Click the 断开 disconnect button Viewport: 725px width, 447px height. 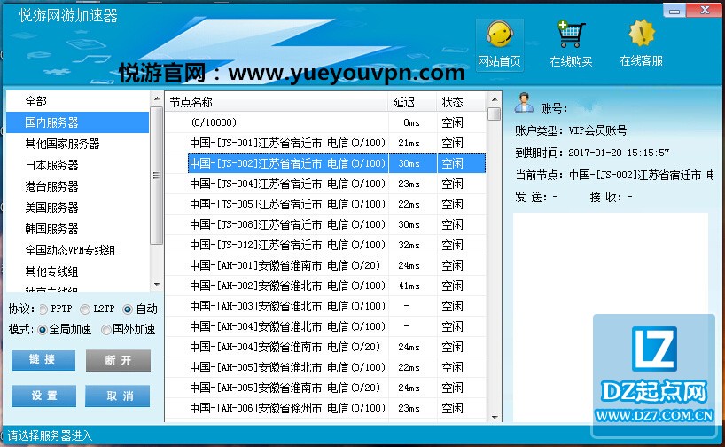pos(118,360)
